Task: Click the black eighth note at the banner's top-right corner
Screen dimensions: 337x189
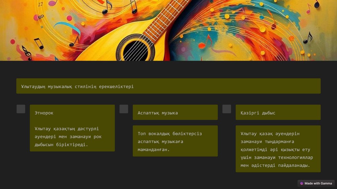Action: [x=317, y=4]
